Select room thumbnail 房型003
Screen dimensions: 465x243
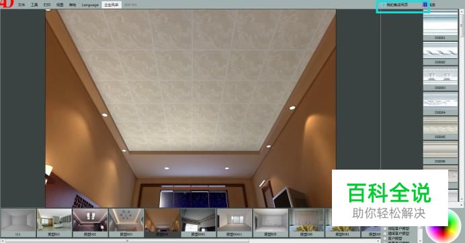[126, 223]
